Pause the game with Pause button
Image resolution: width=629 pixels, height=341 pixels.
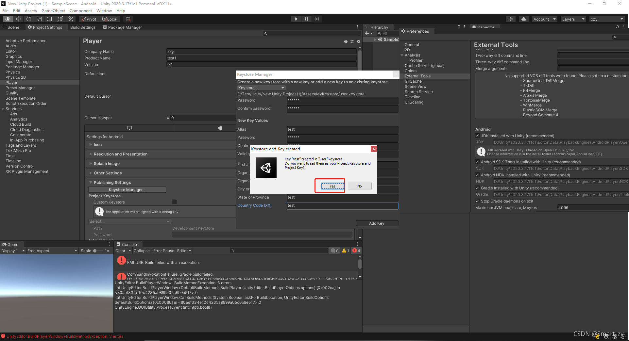[306, 19]
